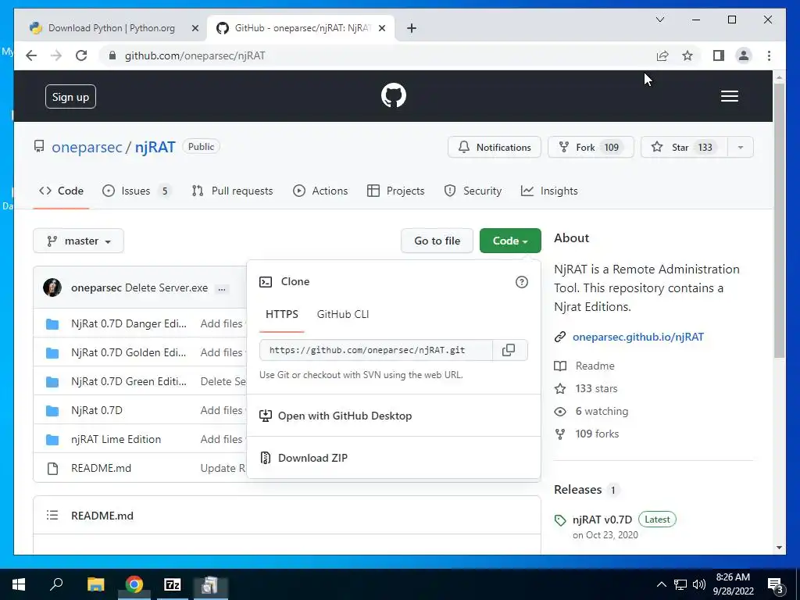
Task: Toggle the Chrome side panel icon
Action: click(x=719, y=55)
